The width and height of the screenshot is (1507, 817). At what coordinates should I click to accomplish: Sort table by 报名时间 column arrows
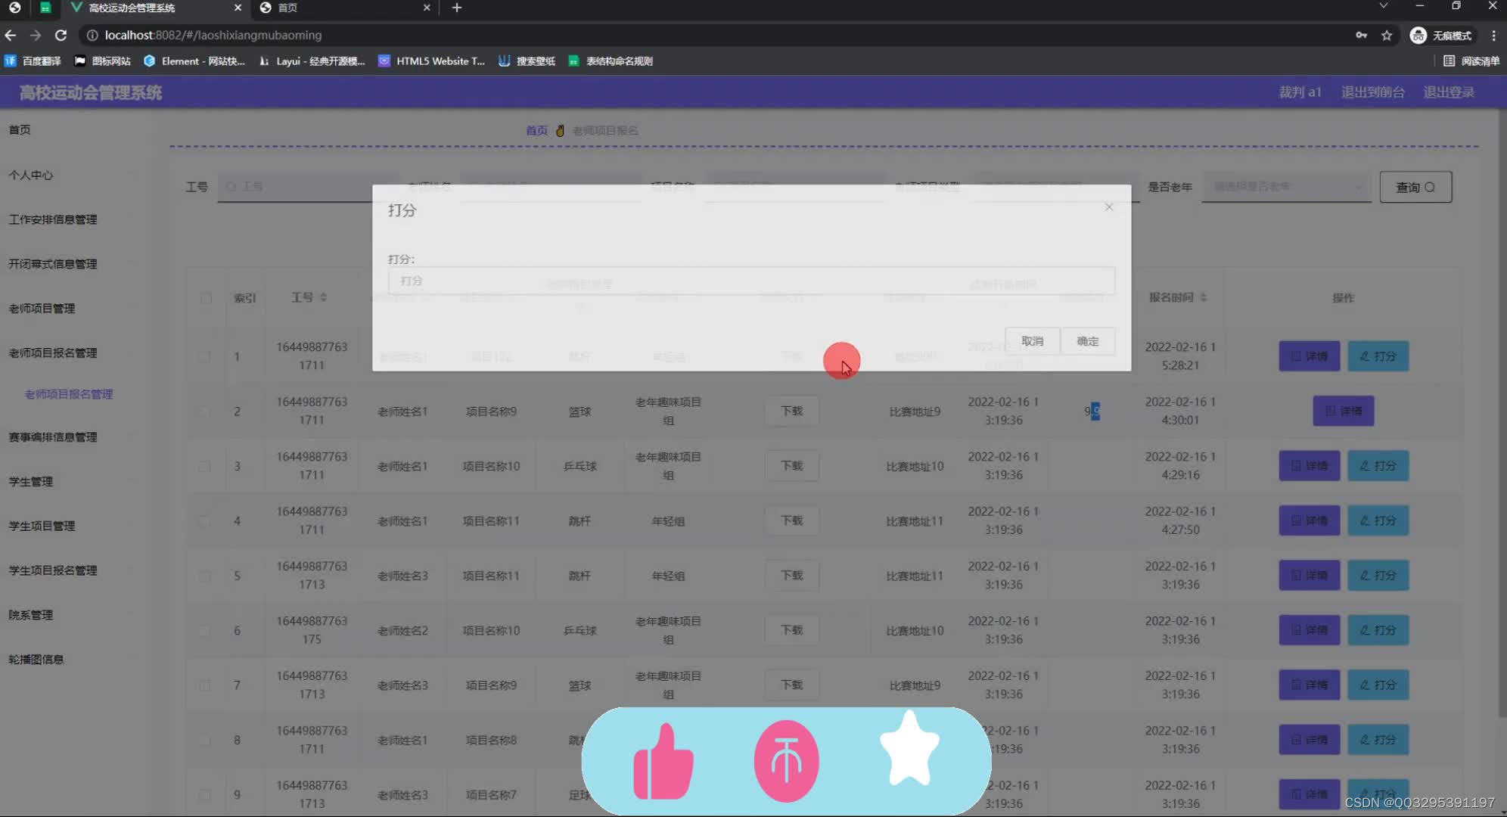pos(1203,298)
